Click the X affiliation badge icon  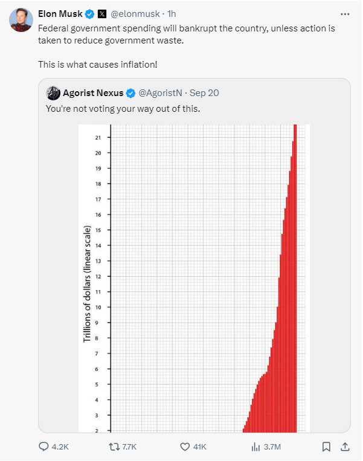click(x=102, y=14)
